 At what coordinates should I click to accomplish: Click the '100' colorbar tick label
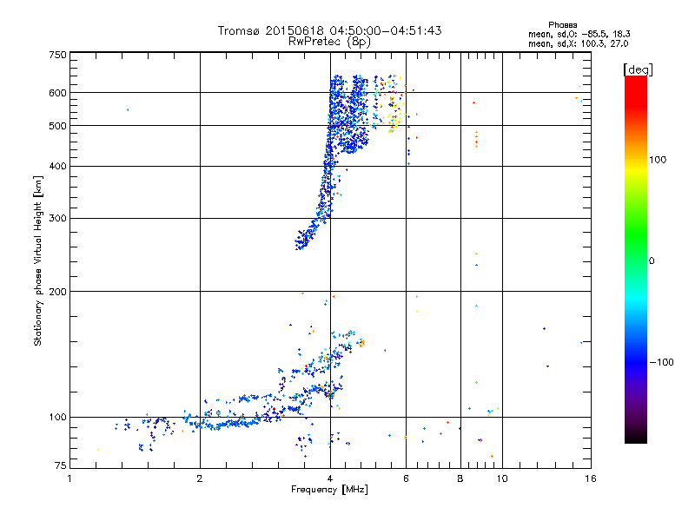point(658,160)
